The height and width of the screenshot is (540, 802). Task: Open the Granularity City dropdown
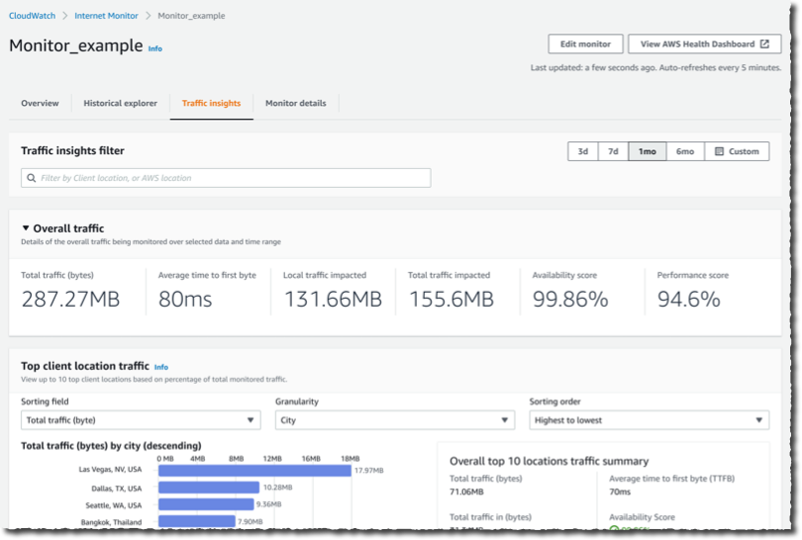(394, 420)
